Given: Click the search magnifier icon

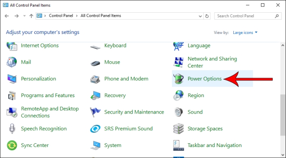Looking at the screenshot, I should [277, 16].
